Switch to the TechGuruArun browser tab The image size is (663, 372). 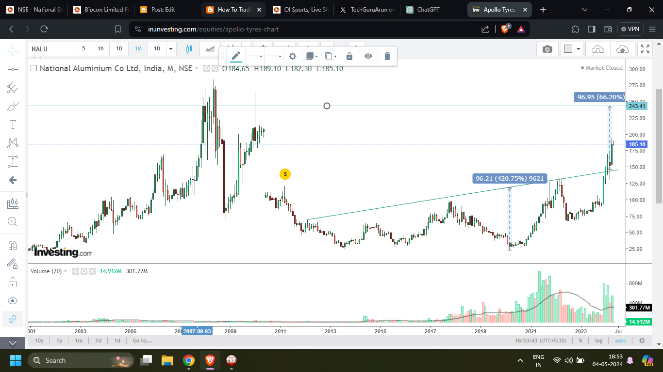point(367,10)
